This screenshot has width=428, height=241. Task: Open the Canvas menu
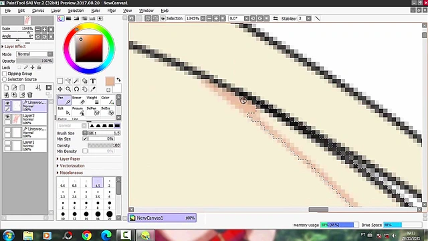coord(38,11)
